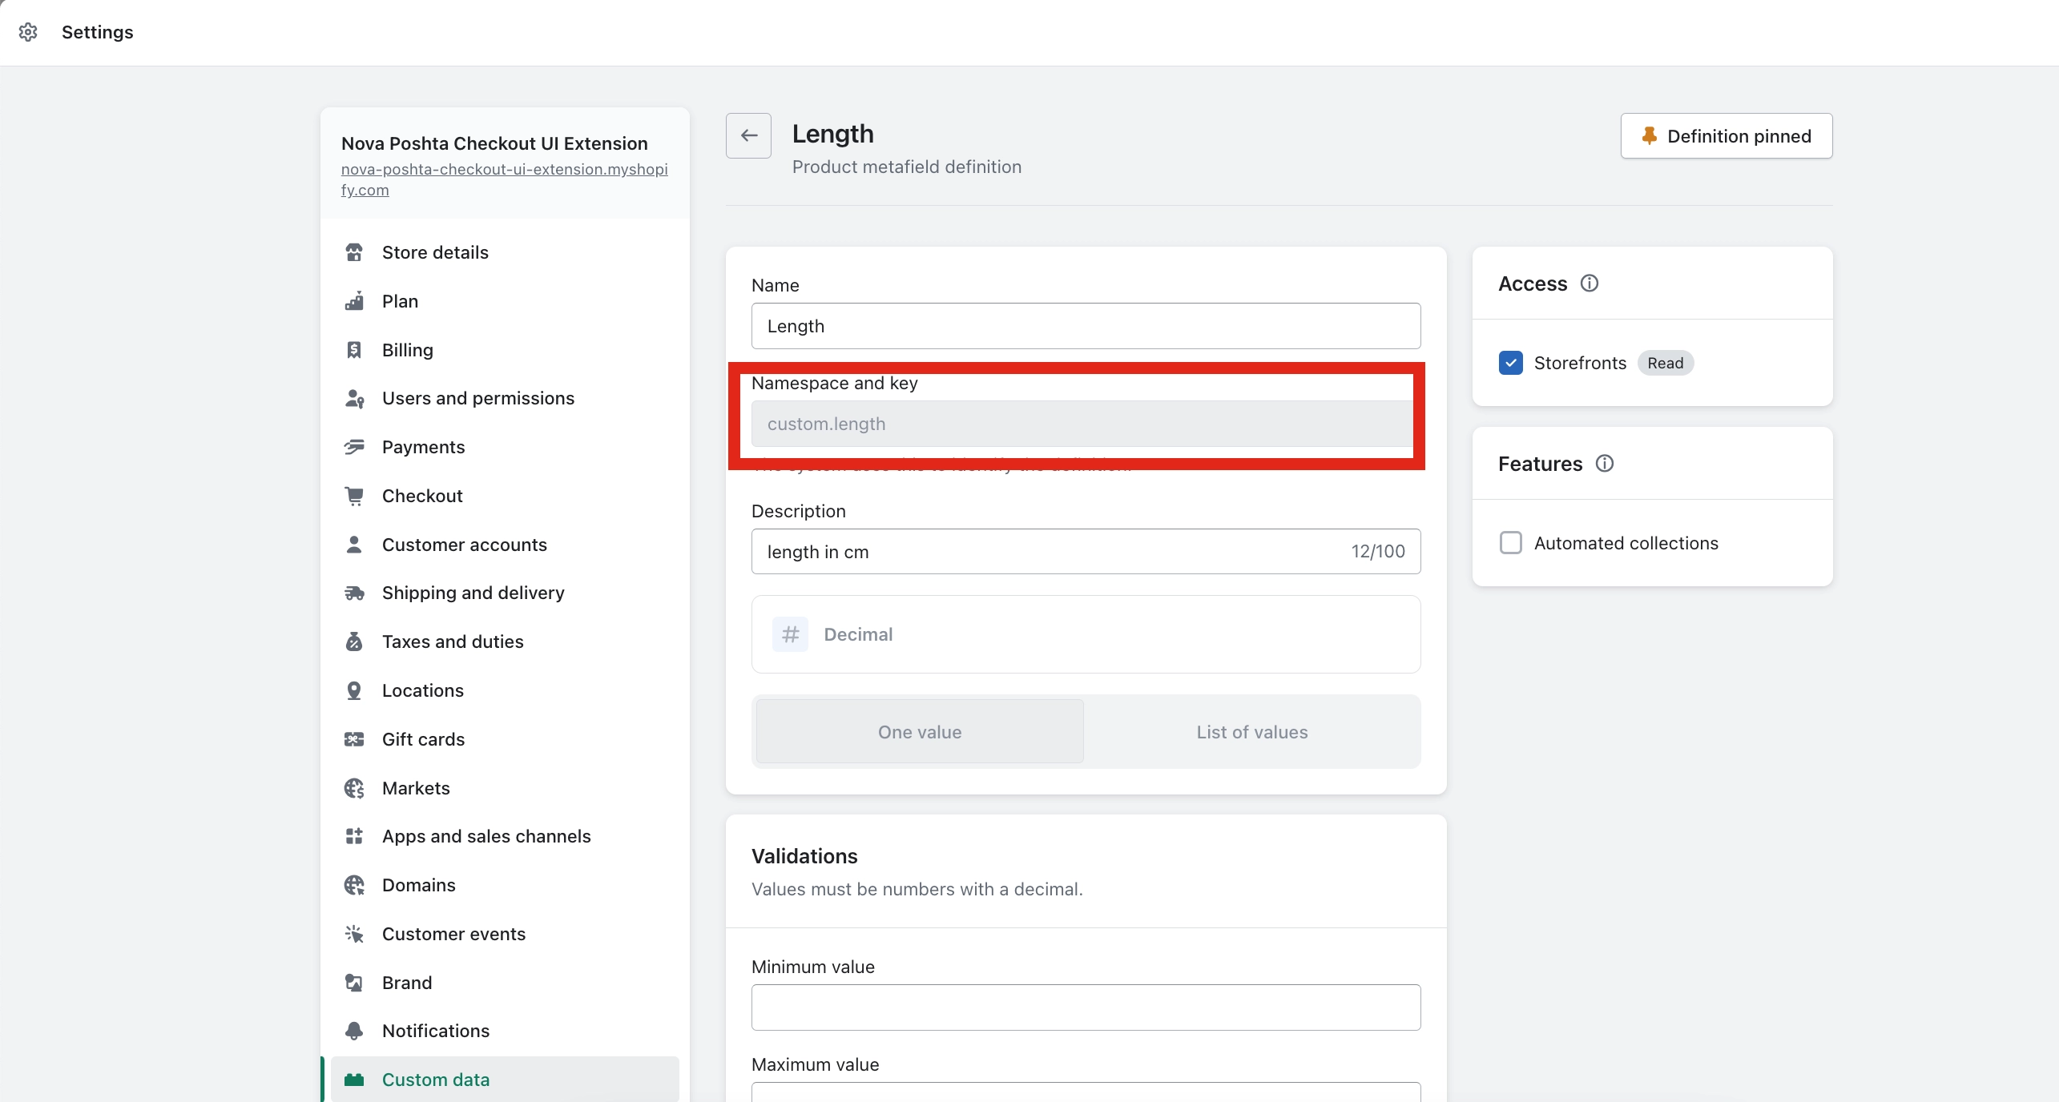Open Notifications settings
Image resolution: width=2059 pixels, height=1102 pixels.
tap(505, 1031)
